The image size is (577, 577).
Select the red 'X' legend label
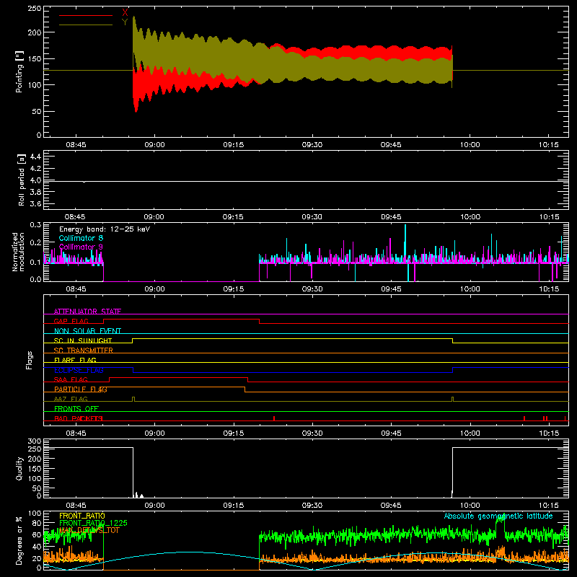tap(125, 13)
